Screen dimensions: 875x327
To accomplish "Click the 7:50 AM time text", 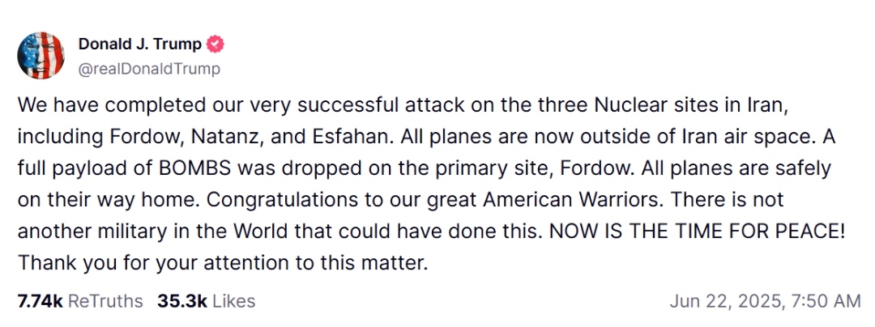I will click(826, 301).
